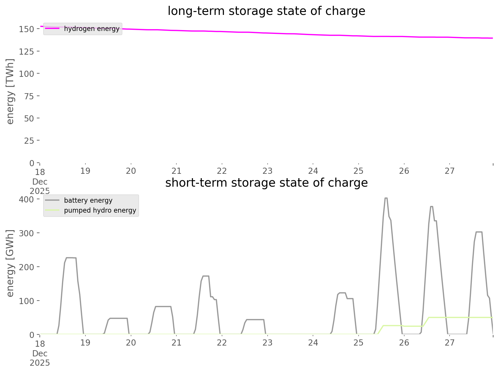Click date tick 21 on the bottom chart
Image resolution: width=499 pixels, height=373 pixels.
176,343
